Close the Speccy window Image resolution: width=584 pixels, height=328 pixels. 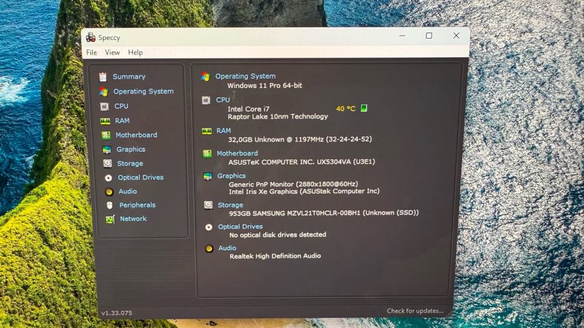coord(456,36)
